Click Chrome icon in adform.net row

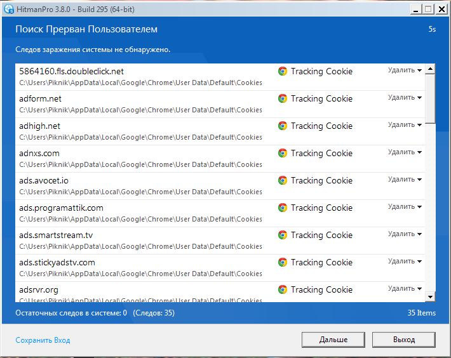pyautogui.click(x=283, y=98)
